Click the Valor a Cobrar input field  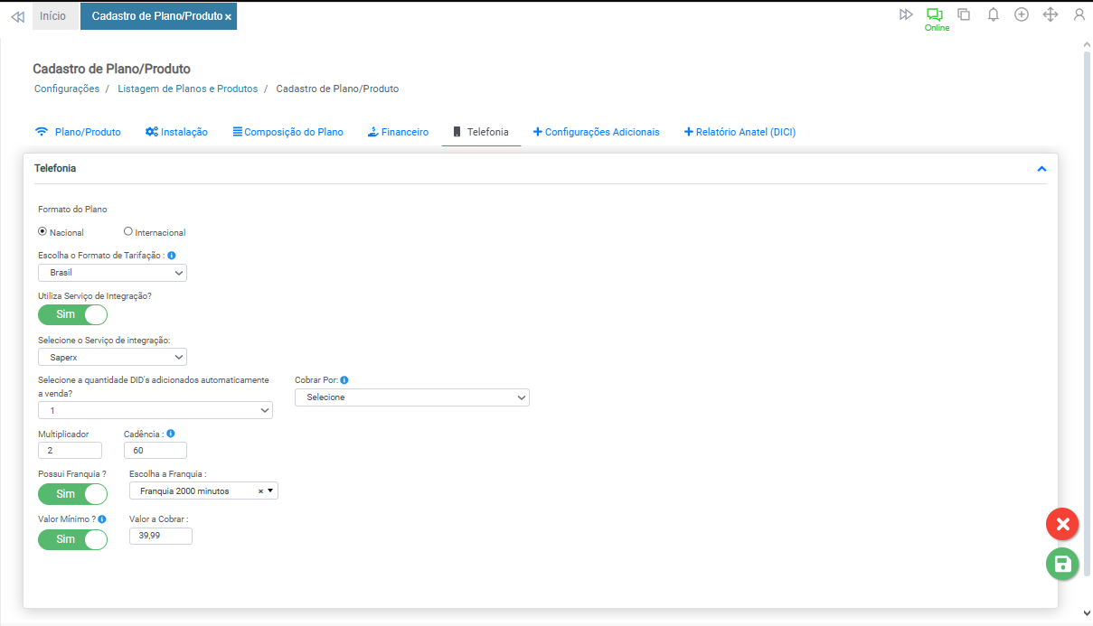[x=161, y=536]
